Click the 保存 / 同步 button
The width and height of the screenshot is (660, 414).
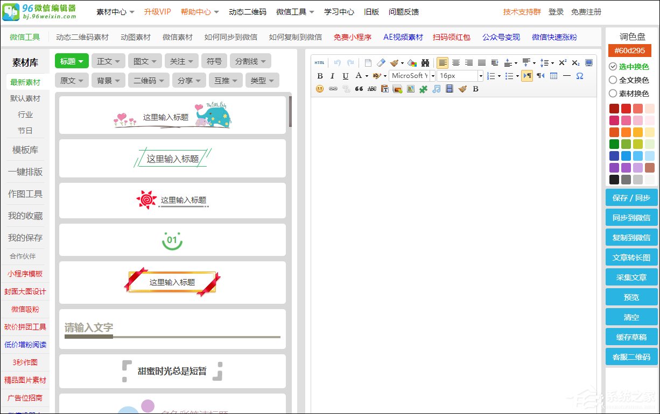point(631,198)
